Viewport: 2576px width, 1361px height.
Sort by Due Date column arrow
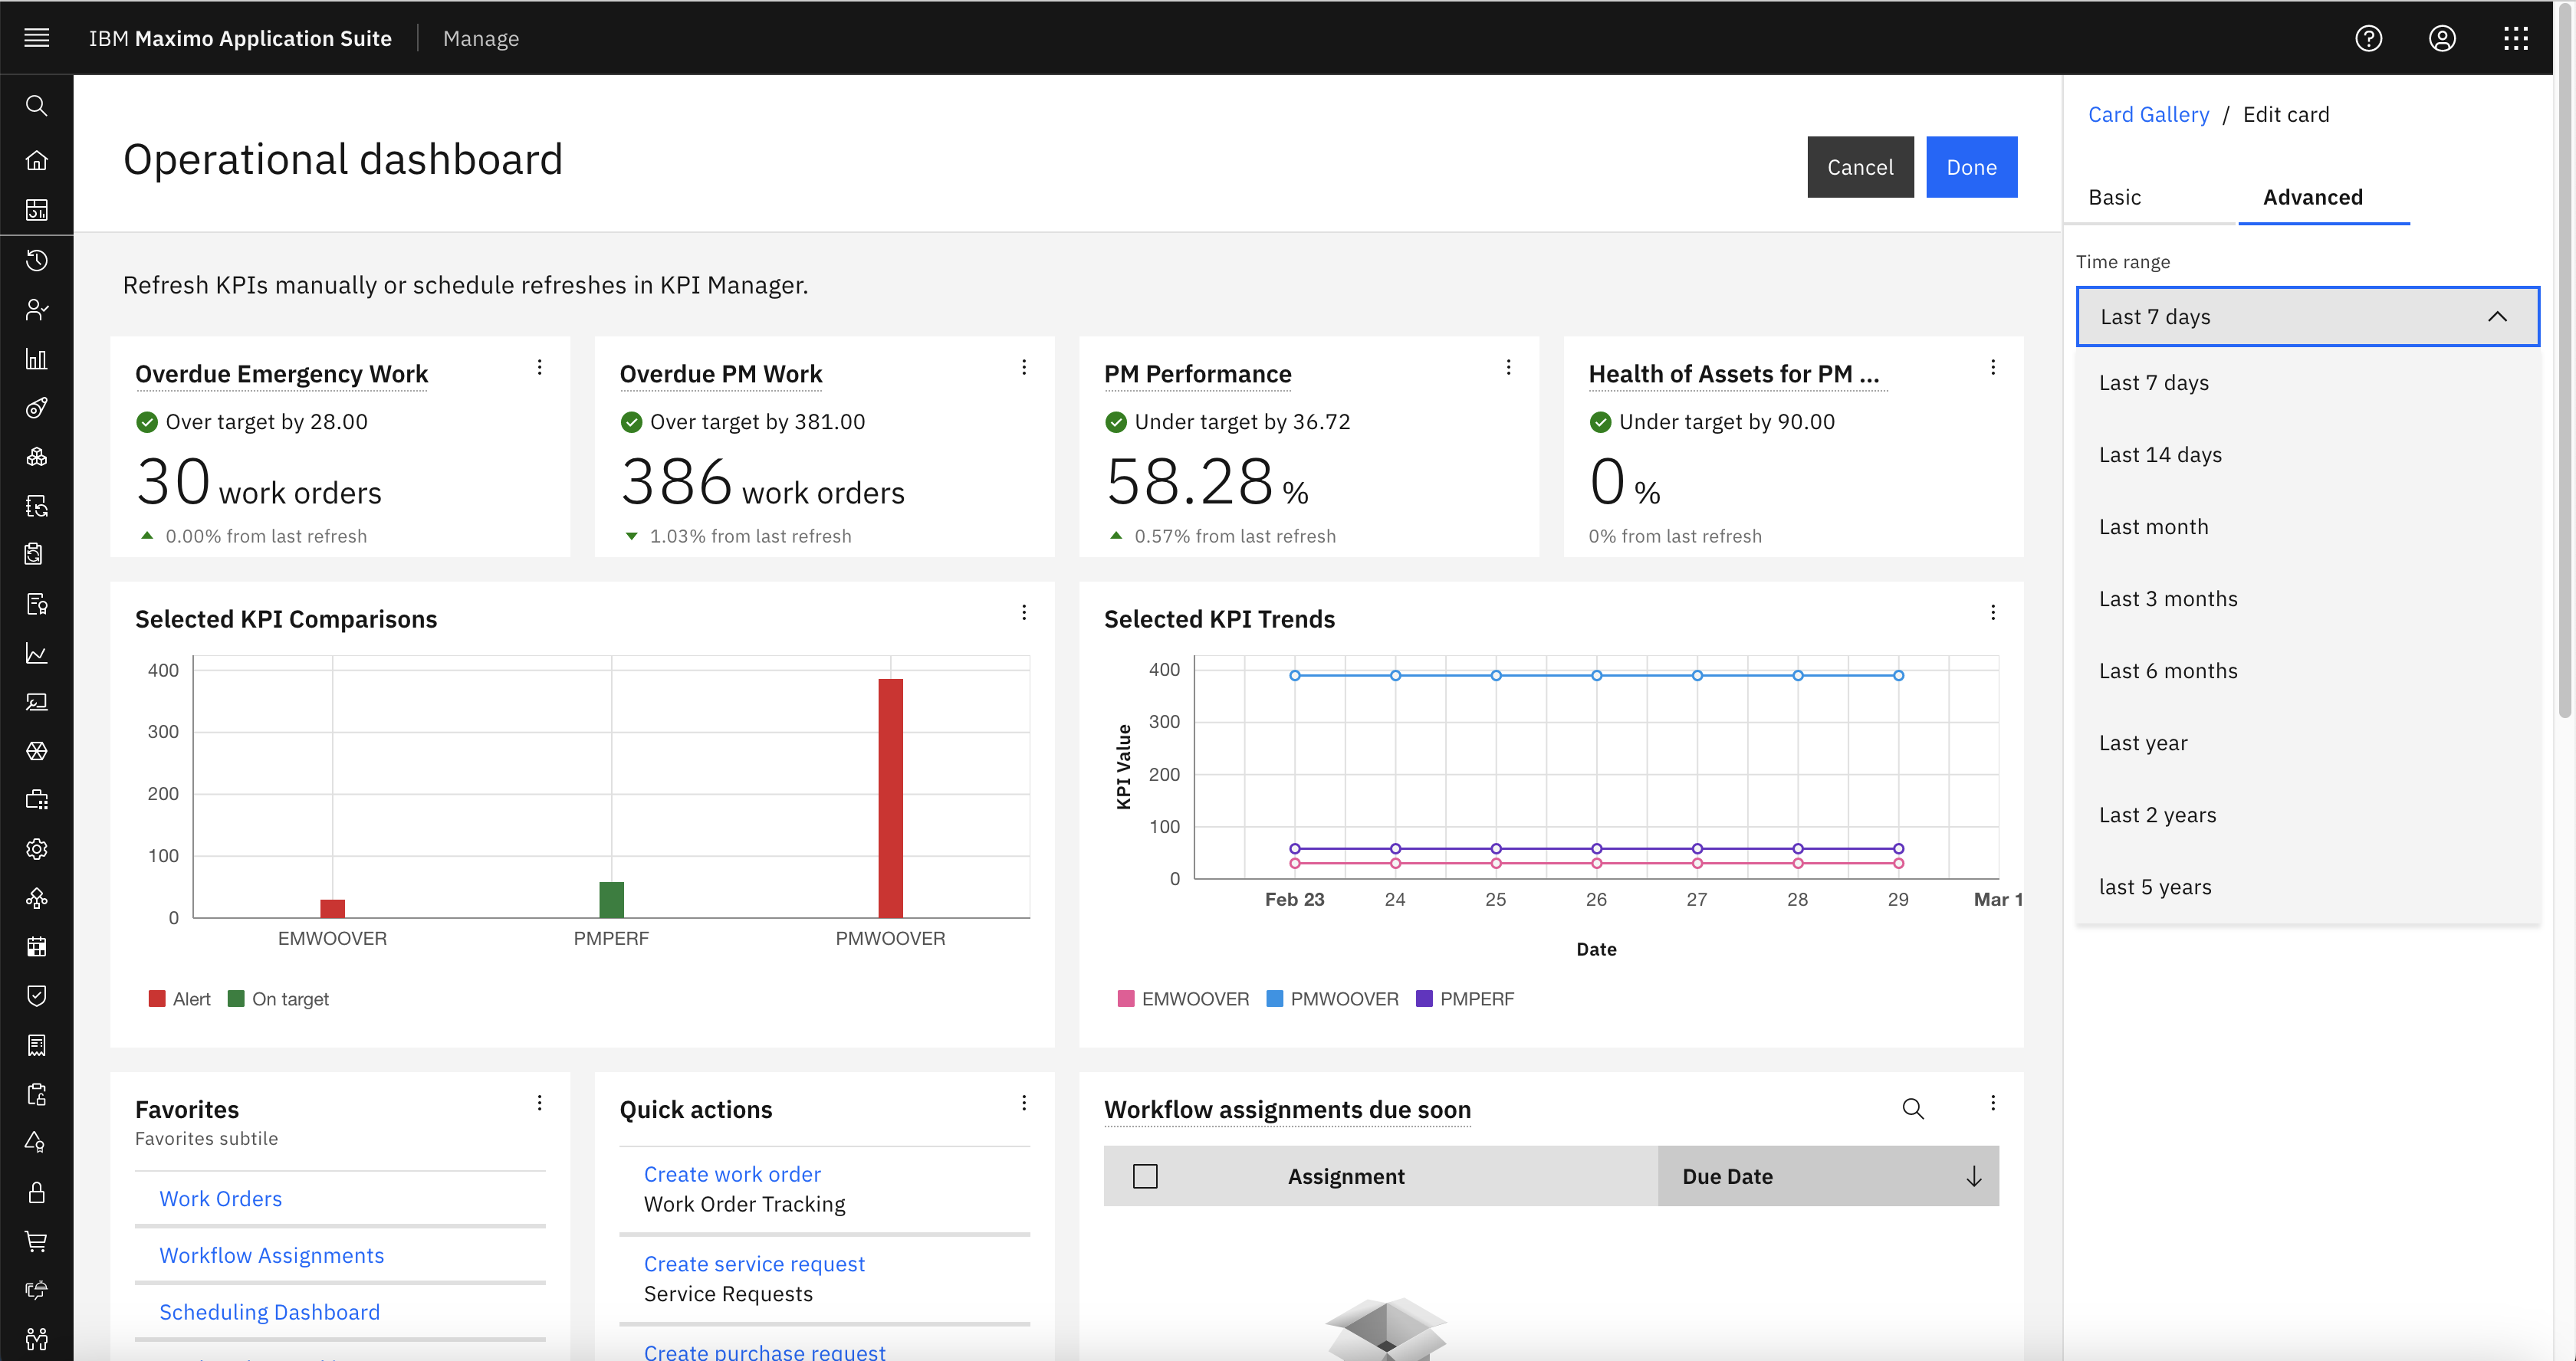coord(1973,1176)
